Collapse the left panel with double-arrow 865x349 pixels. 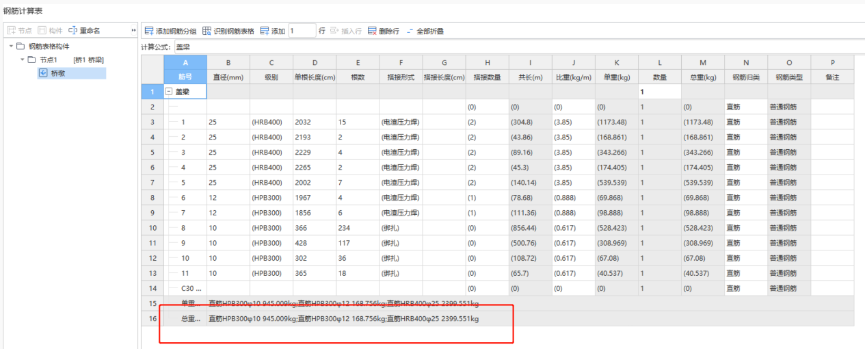coord(133,31)
